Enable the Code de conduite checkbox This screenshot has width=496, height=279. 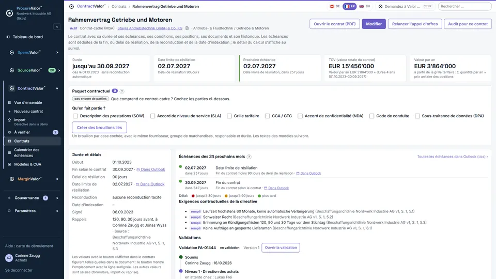371,116
